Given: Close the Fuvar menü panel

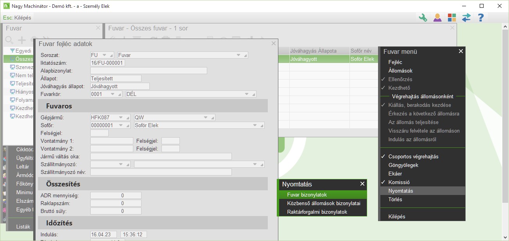Looking at the screenshot, I should coord(461,51).
